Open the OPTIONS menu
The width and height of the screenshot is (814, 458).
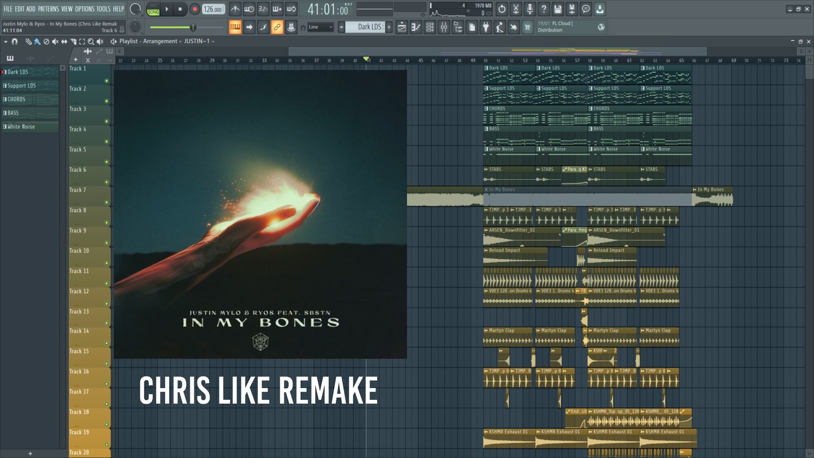[85, 9]
